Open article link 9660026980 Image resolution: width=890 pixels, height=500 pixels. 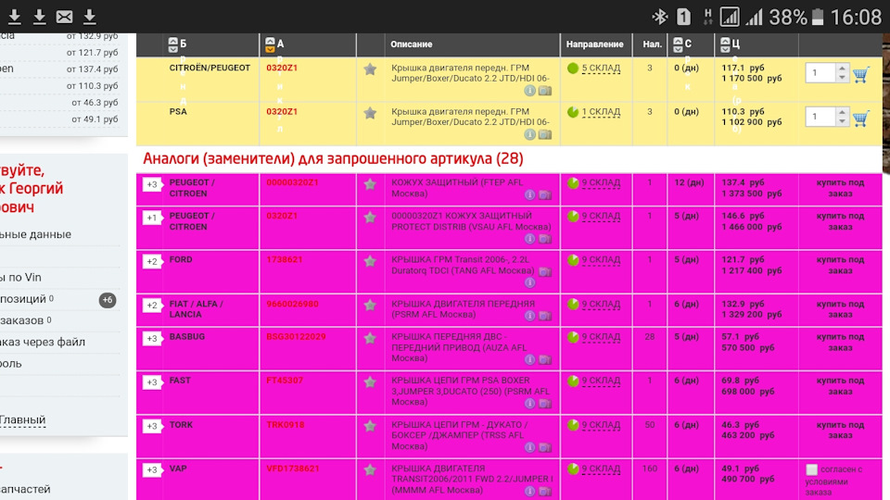pos(292,304)
